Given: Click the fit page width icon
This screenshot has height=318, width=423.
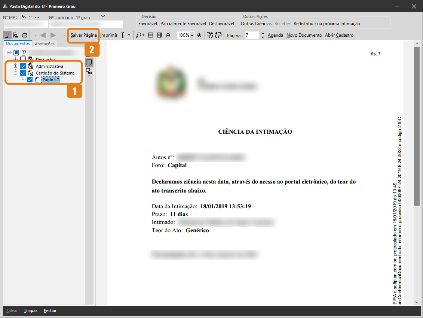Looking at the screenshot, I should (150, 35).
